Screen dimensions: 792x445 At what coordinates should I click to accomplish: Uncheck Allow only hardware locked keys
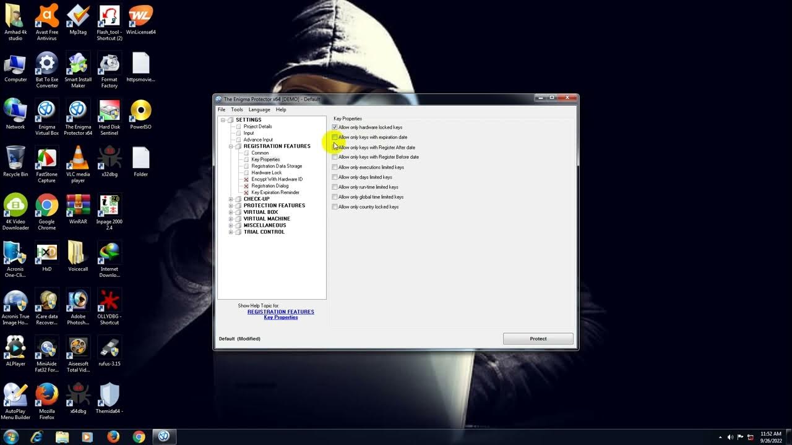[335, 127]
